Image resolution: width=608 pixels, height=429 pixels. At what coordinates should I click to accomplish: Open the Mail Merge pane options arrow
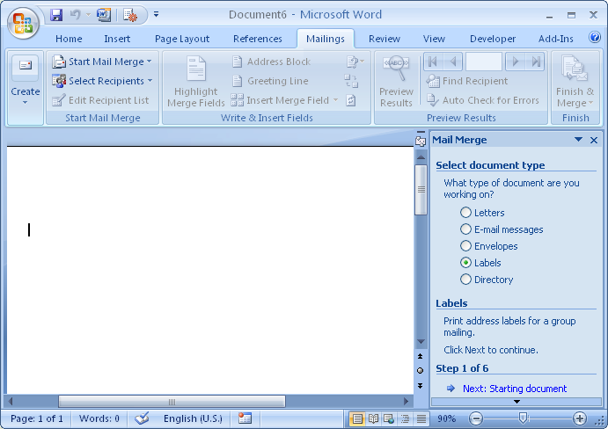578,140
